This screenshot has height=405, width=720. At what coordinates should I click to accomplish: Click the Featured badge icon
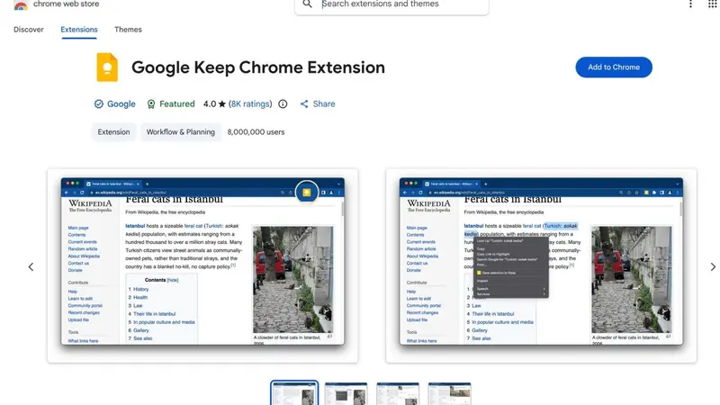151,104
